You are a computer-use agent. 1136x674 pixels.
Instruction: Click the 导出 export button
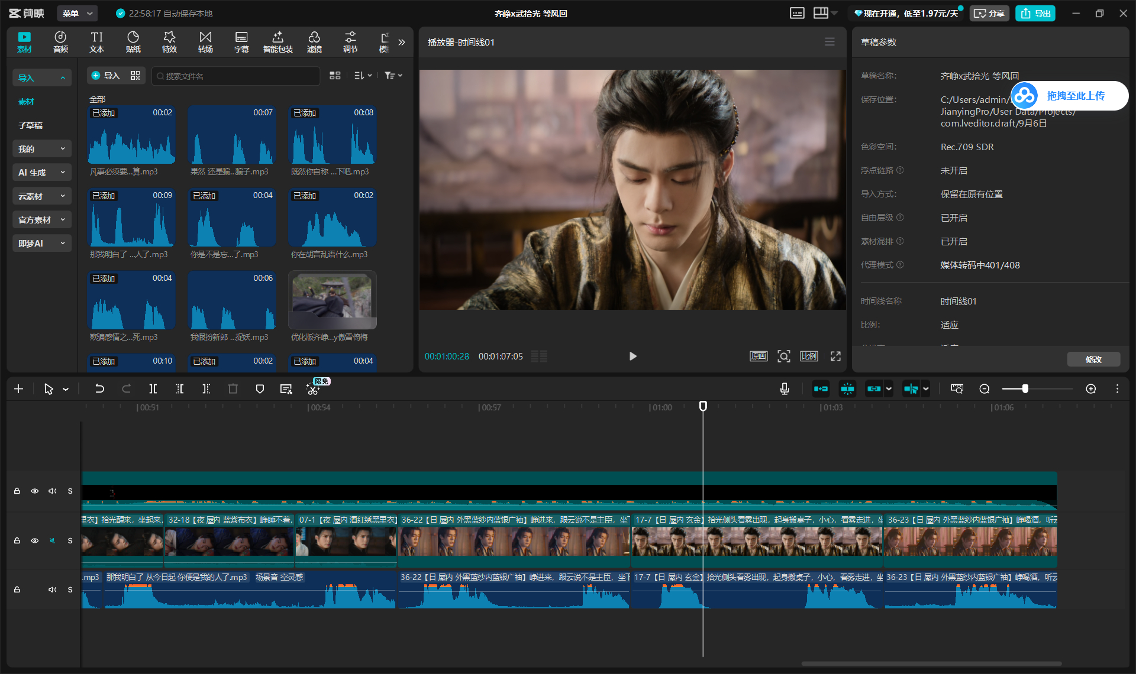pyautogui.click(x=1035, y=14)
